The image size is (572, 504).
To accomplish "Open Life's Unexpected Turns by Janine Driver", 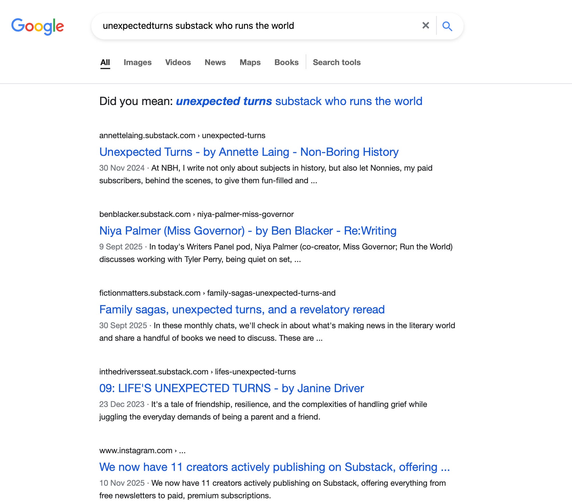I will [x=231, y=388].
